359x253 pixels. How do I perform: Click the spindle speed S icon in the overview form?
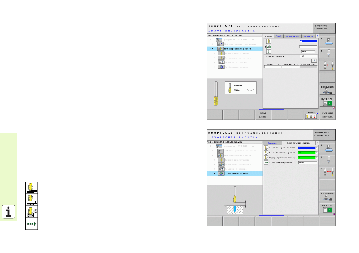click(269, 47)
